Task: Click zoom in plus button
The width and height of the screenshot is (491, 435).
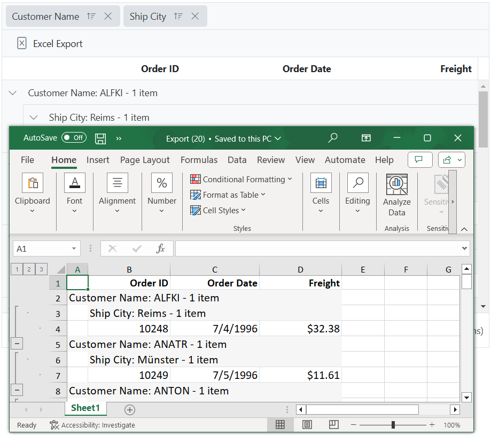Action: (432, 425)
